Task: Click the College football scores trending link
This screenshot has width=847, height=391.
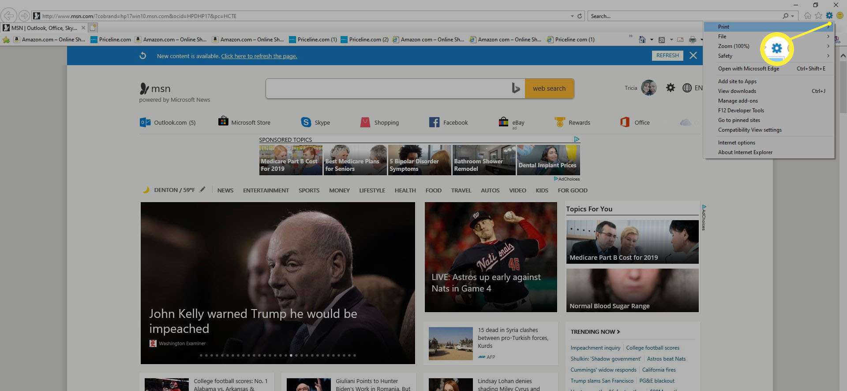Action: click(652, 348)
